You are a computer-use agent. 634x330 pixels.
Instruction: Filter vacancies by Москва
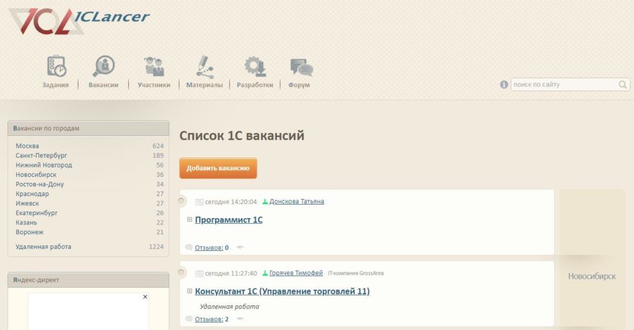27,146
